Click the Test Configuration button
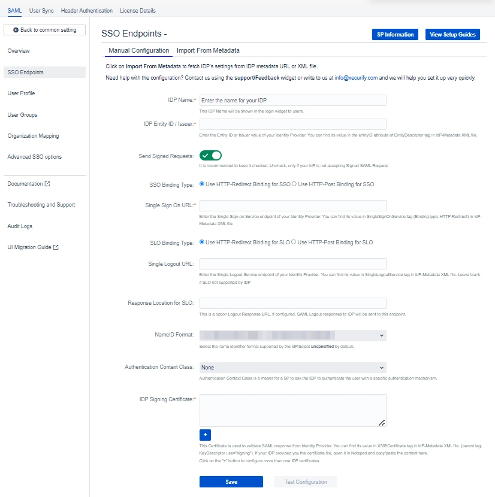 (306, 482)
